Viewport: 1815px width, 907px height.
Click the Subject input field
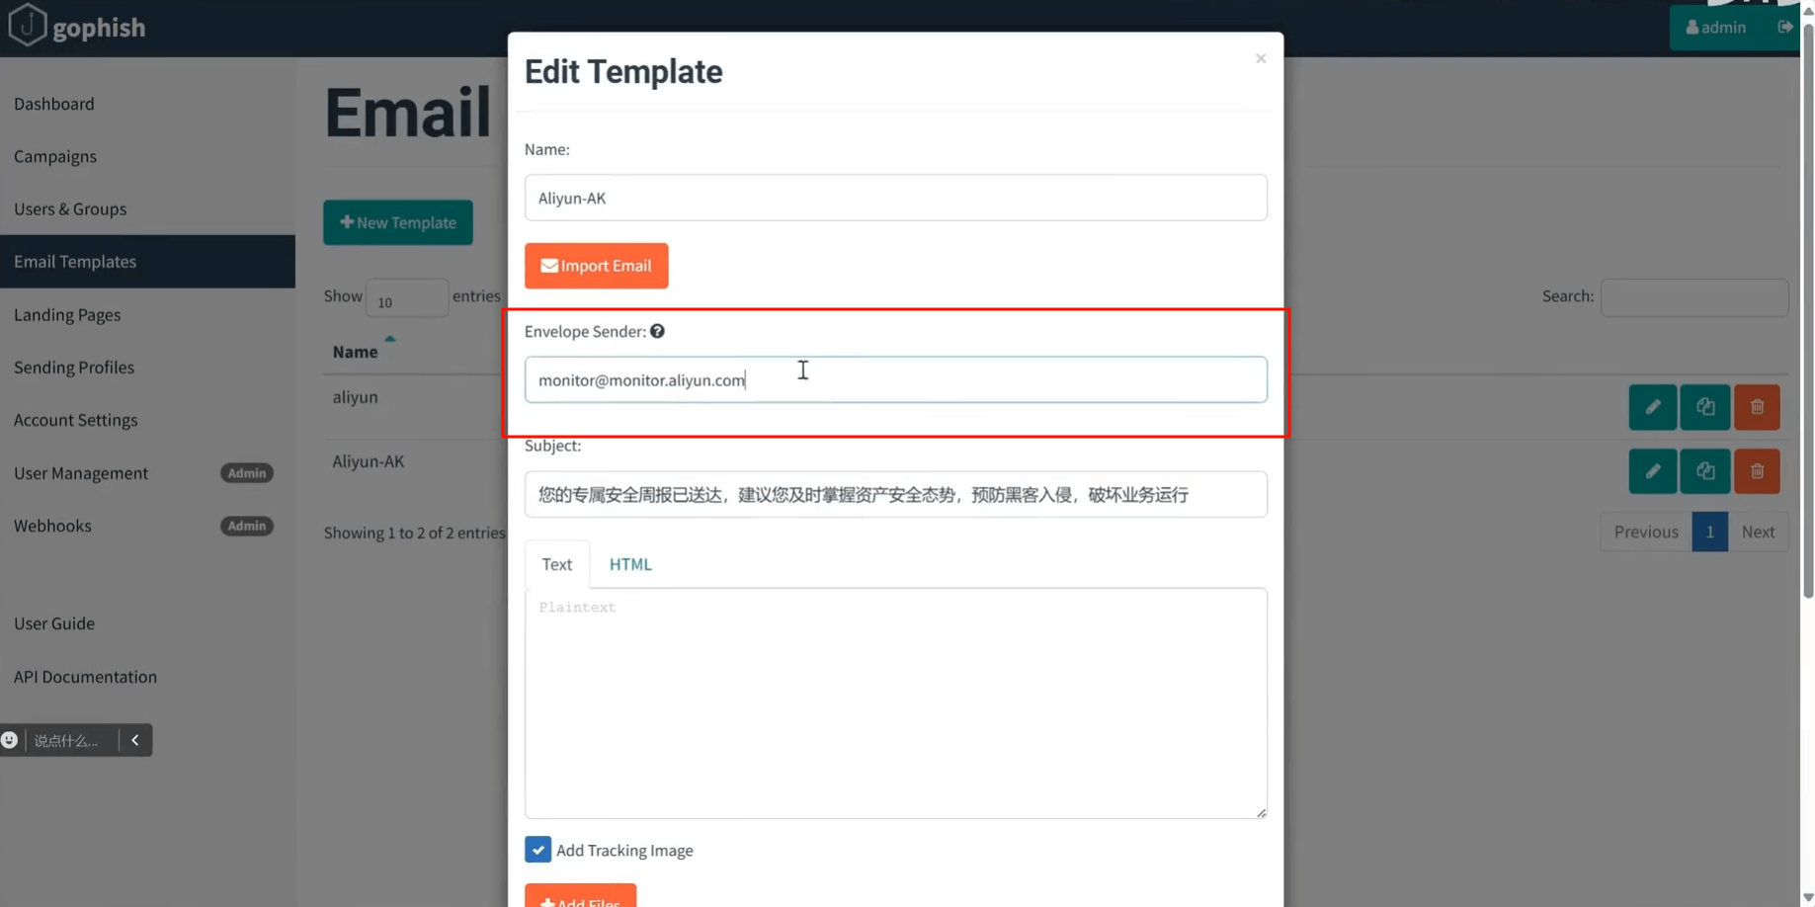(895, 494)
